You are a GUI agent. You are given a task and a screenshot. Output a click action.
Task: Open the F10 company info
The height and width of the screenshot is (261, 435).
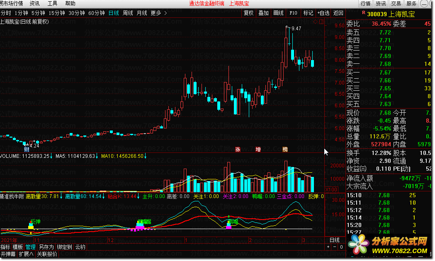(x=293, y=13)
